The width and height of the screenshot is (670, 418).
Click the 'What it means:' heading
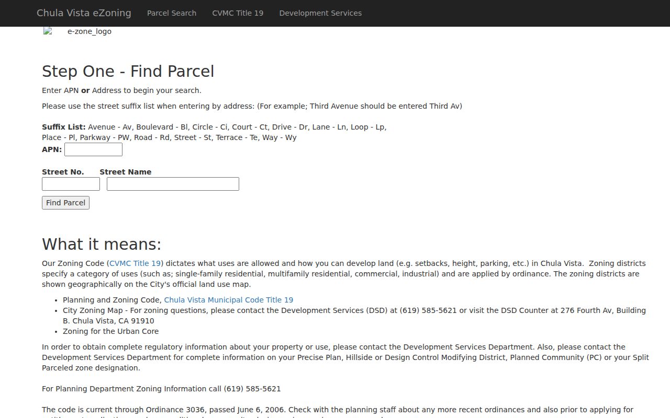pyautogui.click(x=102, y=244)
